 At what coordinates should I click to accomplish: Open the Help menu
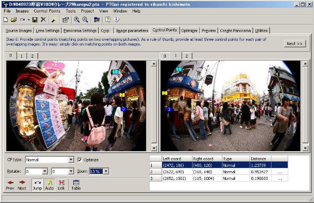(x=137, y=11)
